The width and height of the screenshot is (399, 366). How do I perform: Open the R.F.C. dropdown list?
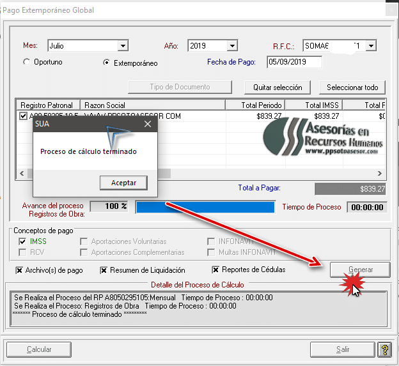pos(370,46)
